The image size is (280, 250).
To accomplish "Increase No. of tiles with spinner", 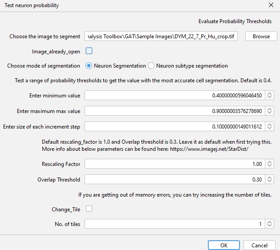I will click(x=270, y=222).
